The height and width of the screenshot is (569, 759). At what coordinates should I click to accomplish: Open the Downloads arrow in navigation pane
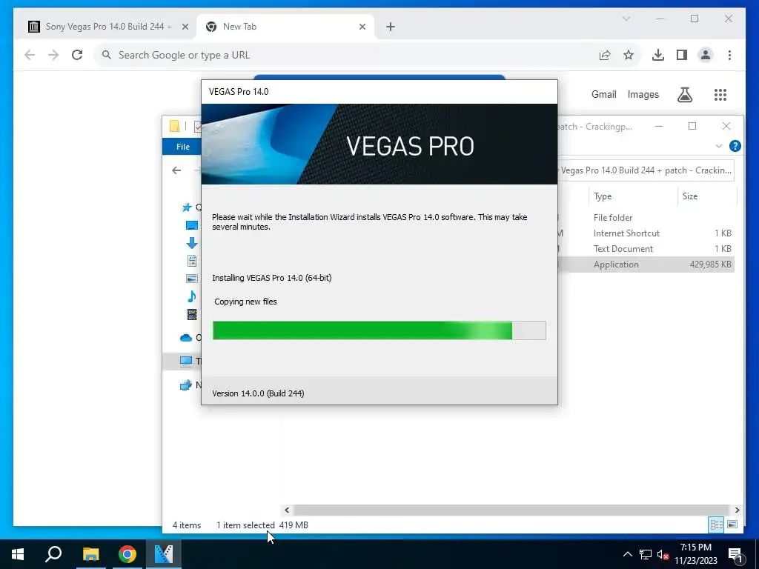tap(192, 243)
